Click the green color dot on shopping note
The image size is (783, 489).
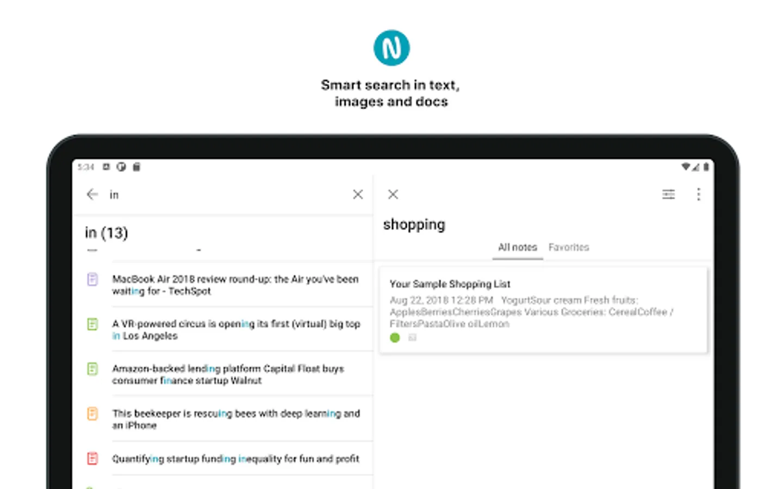coord(395,338)
